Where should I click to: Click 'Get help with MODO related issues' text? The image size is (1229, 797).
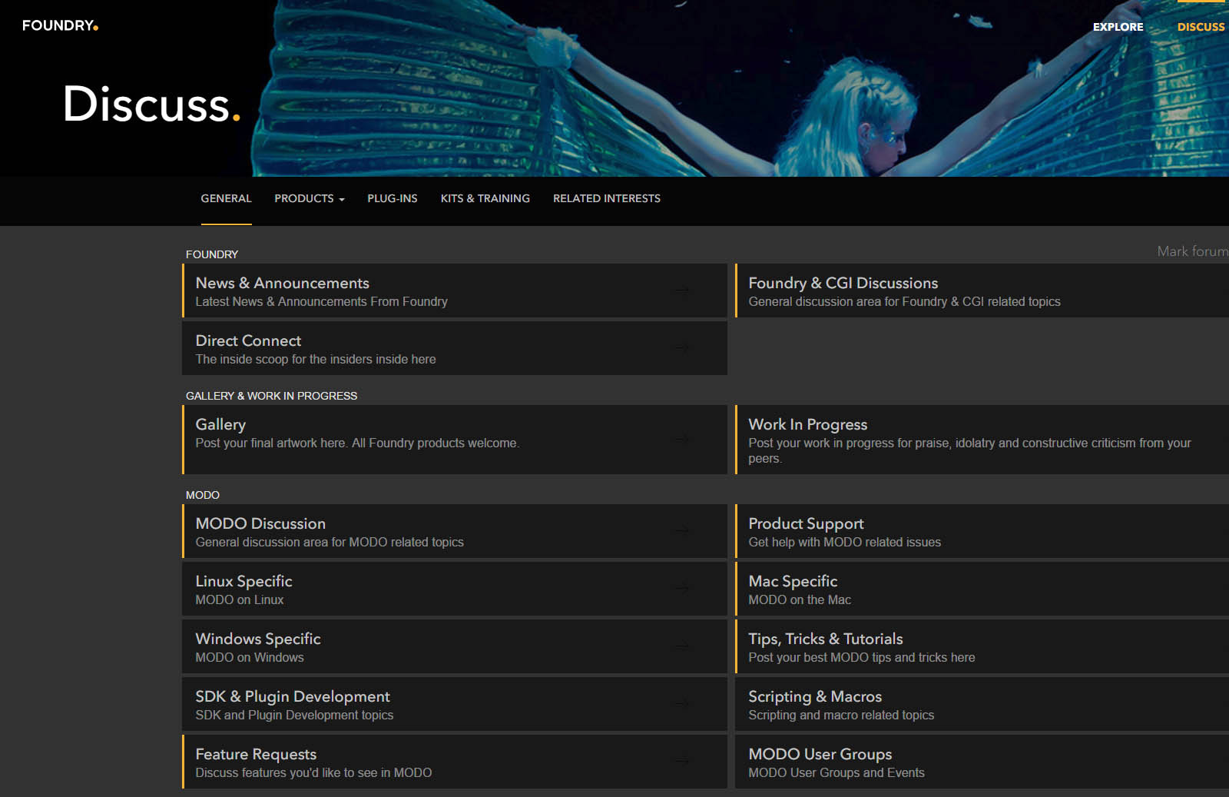pos(844,542)
